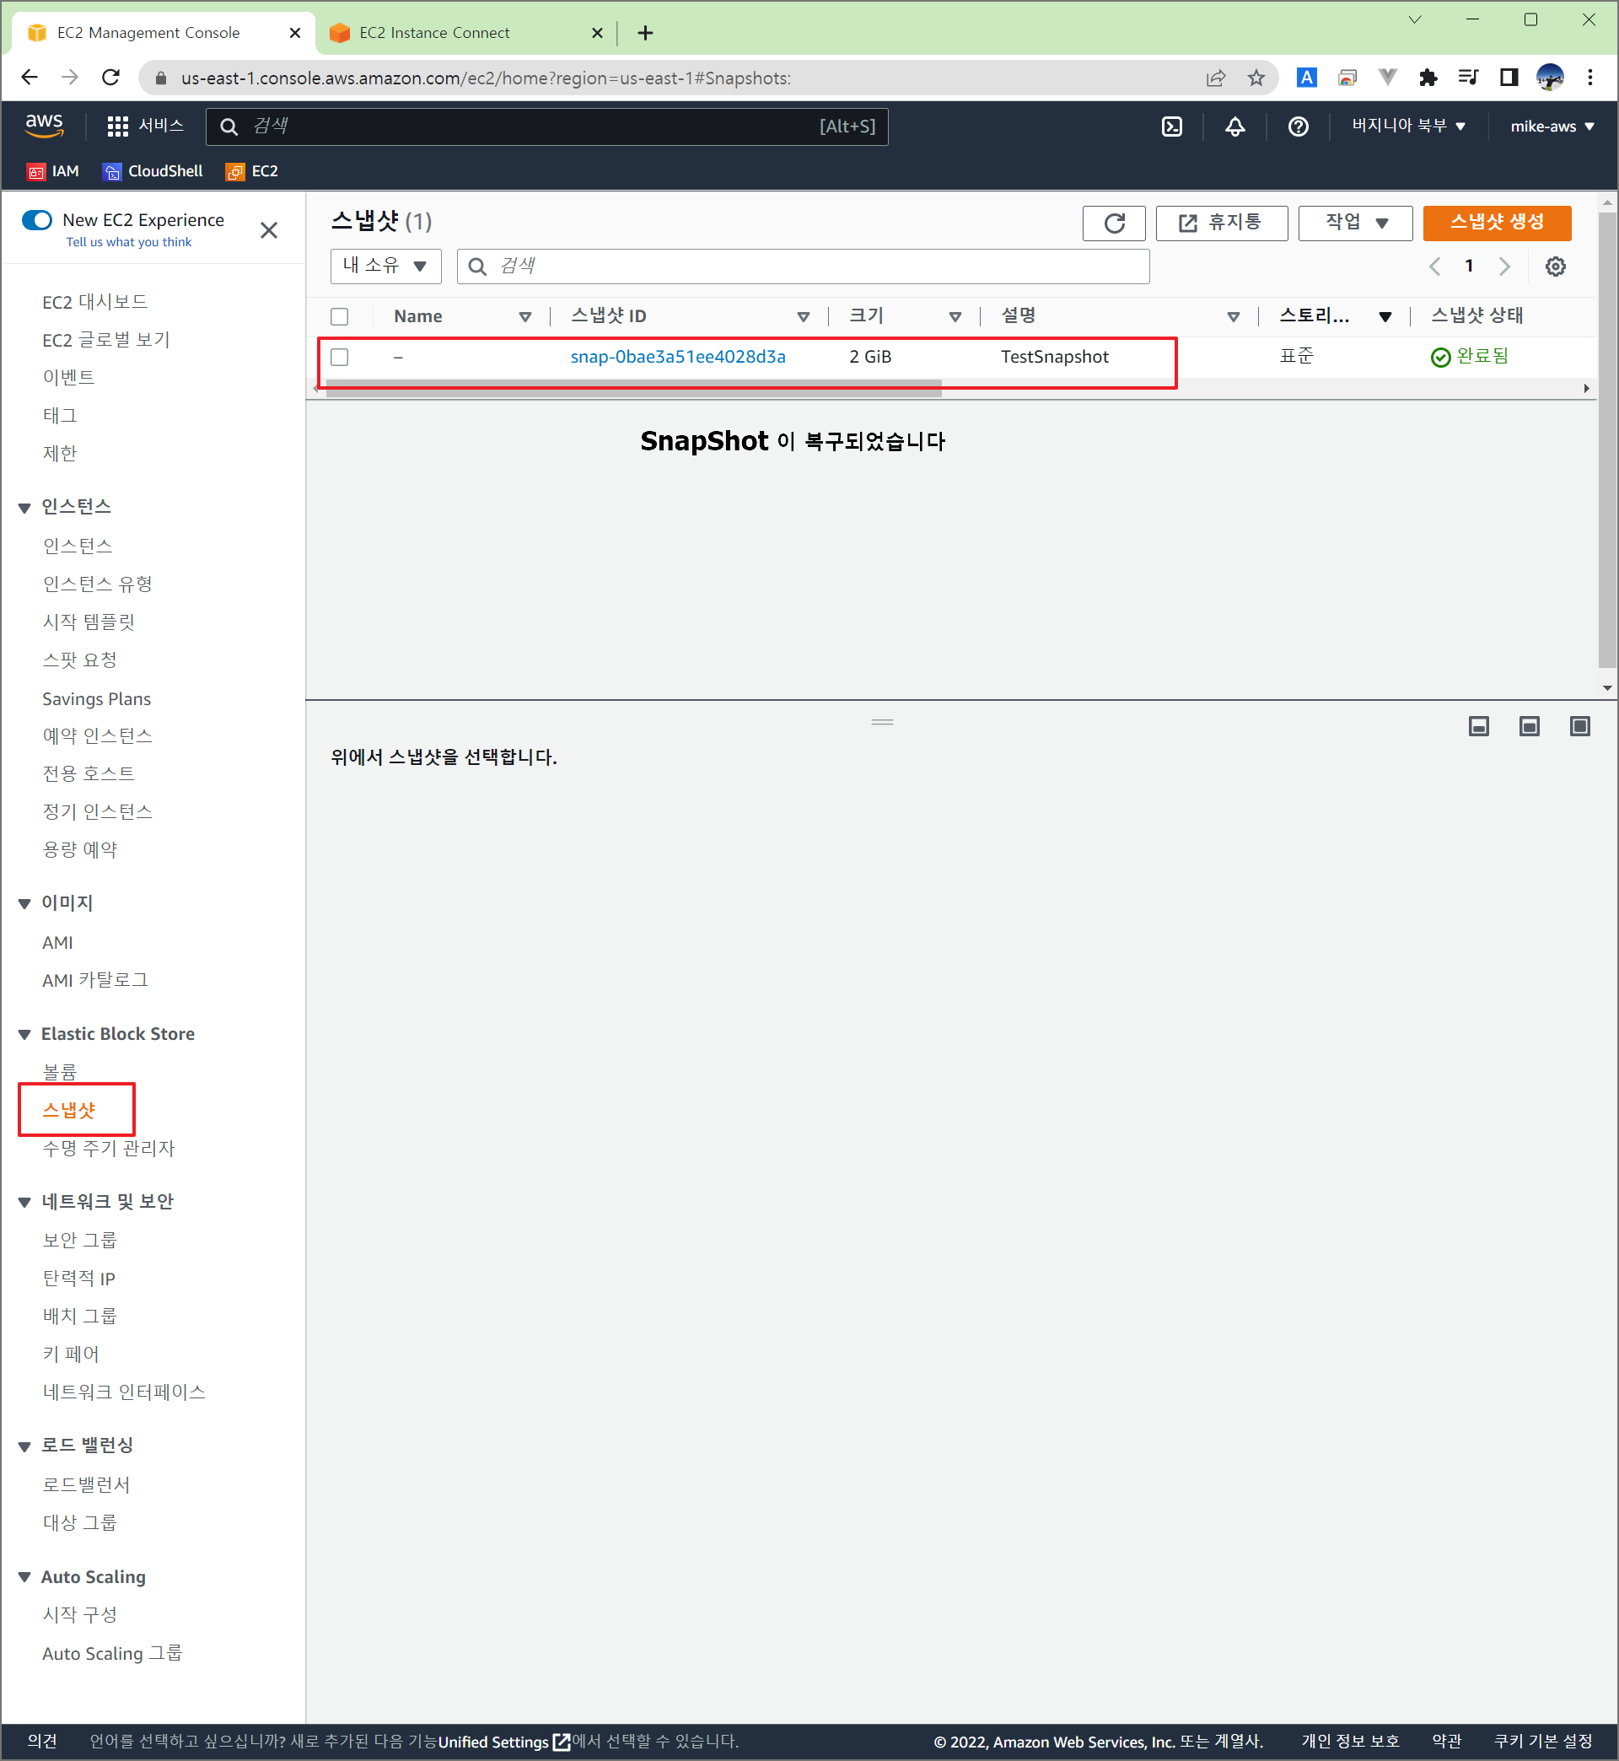1619x1761 pixels.
Task: Open 스냅샷 in the sidebar
Action: 69,1110
